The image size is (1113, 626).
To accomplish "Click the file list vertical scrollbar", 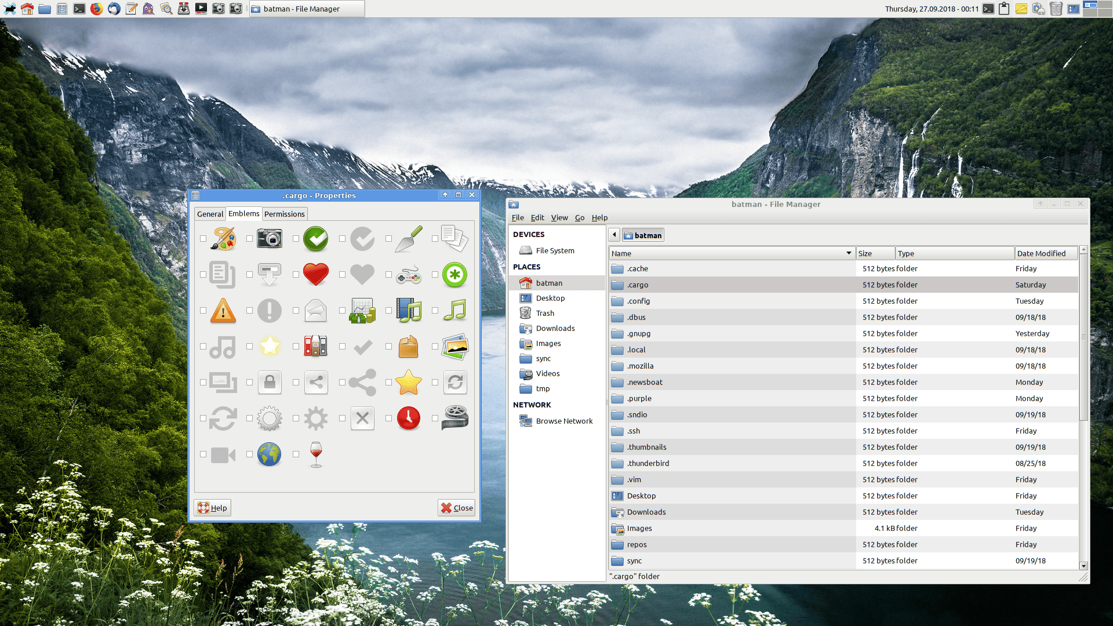I will click(1083, 336).
